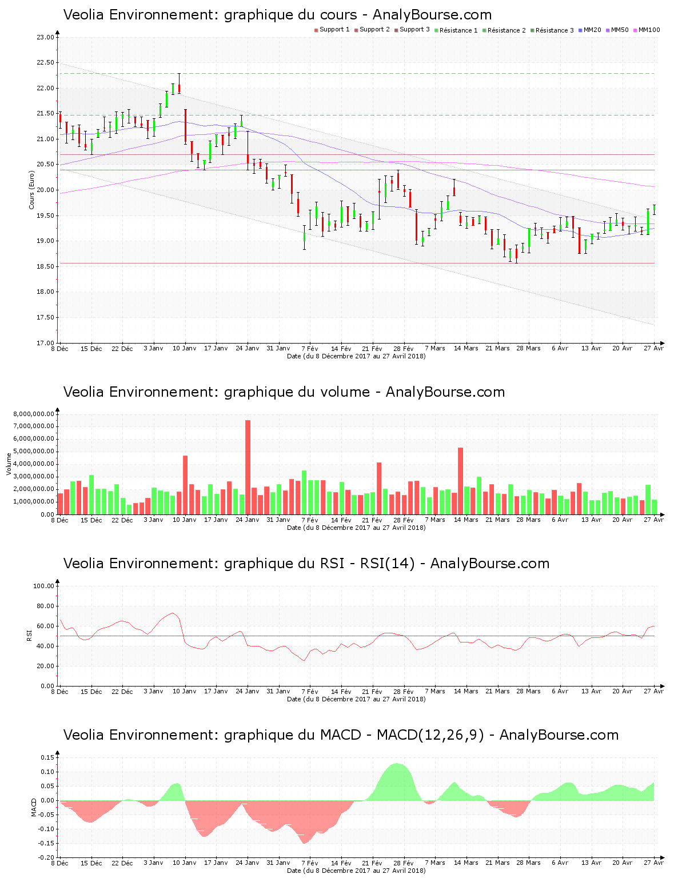Click the volume chart's date range caption
Image resolution: width=686 pixels, height=886 pixels.
pos(356,528)
